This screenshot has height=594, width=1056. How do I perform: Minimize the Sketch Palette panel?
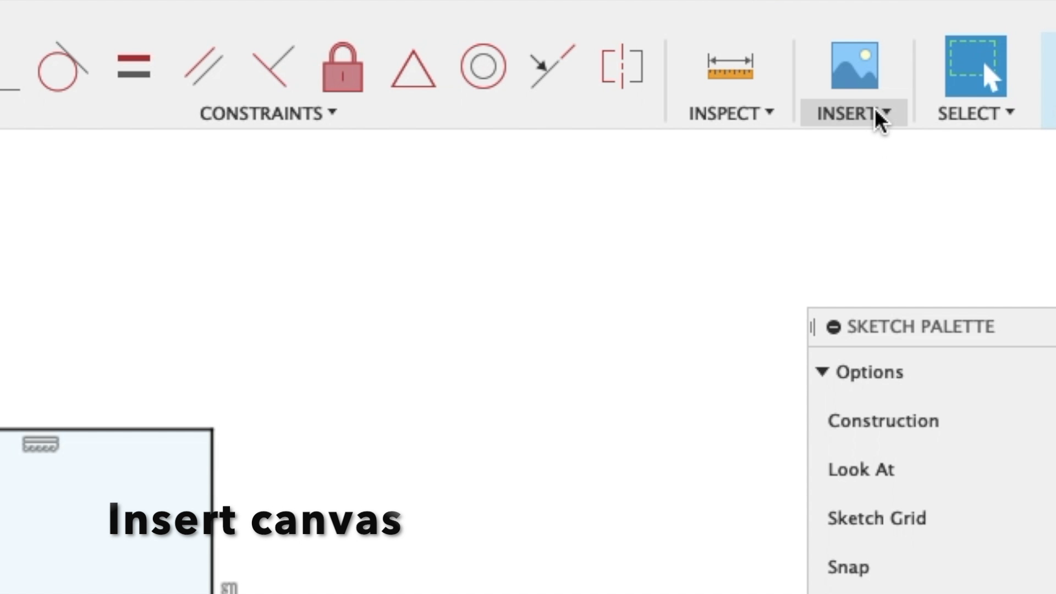(x=833, y=327)
